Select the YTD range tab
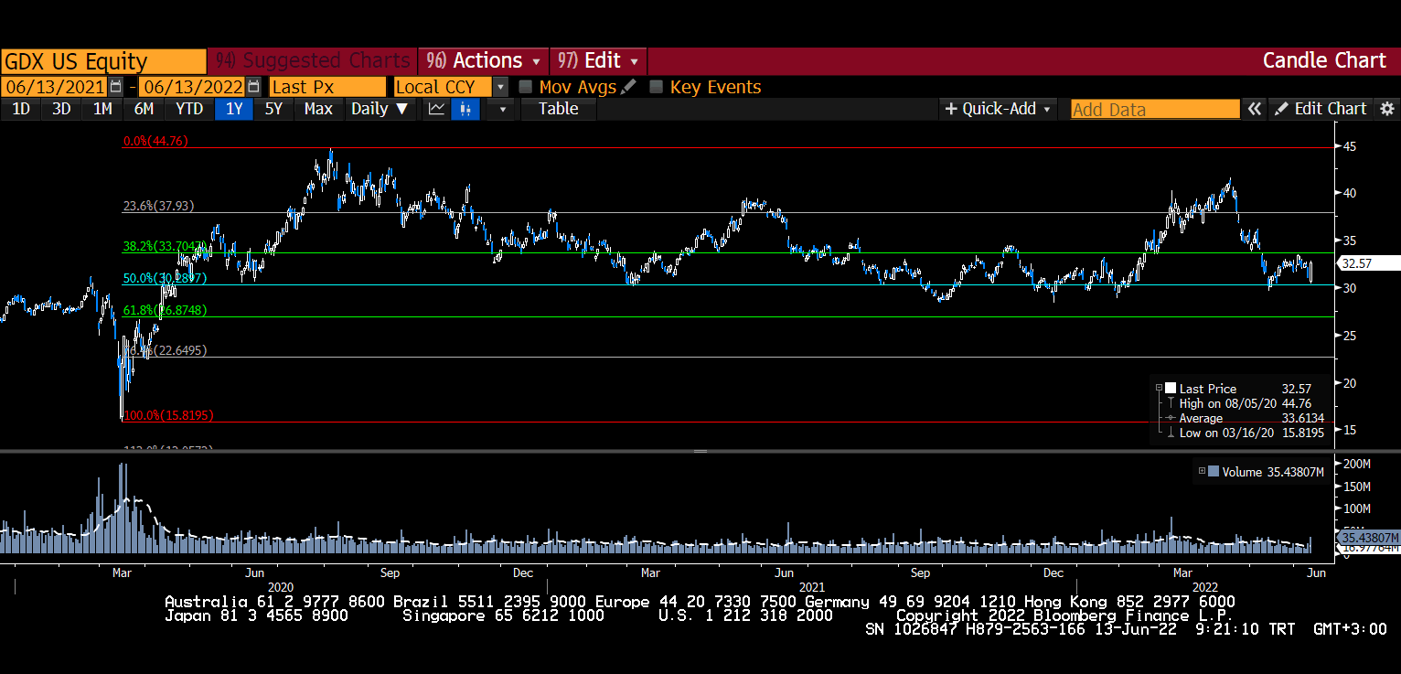Image resolution: width=1401 pixels, height=674 pixels. (x=189, y=109)
